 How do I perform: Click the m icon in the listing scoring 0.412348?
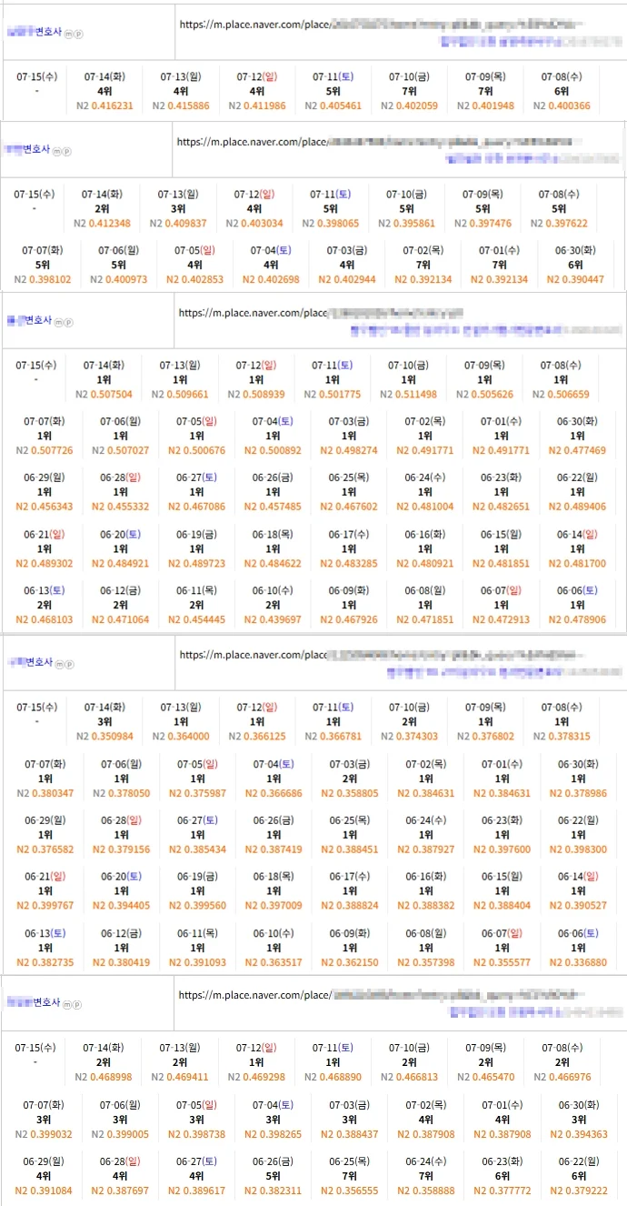pos(57,151)
